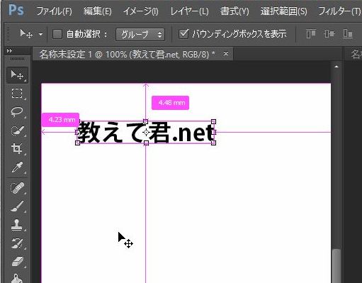Image resolution: width=362 pixels, height=283 pixels.
Task: Open the ファイル(F) menu
Action: 54,11
